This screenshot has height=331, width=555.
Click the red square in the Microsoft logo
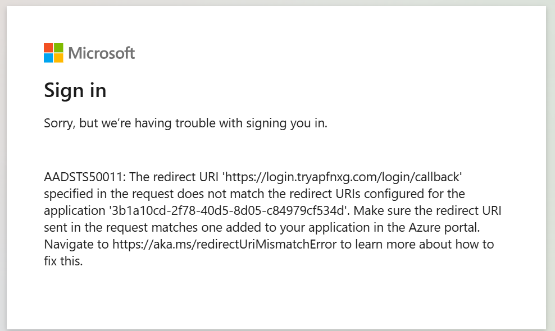click(x=48, y=48)
